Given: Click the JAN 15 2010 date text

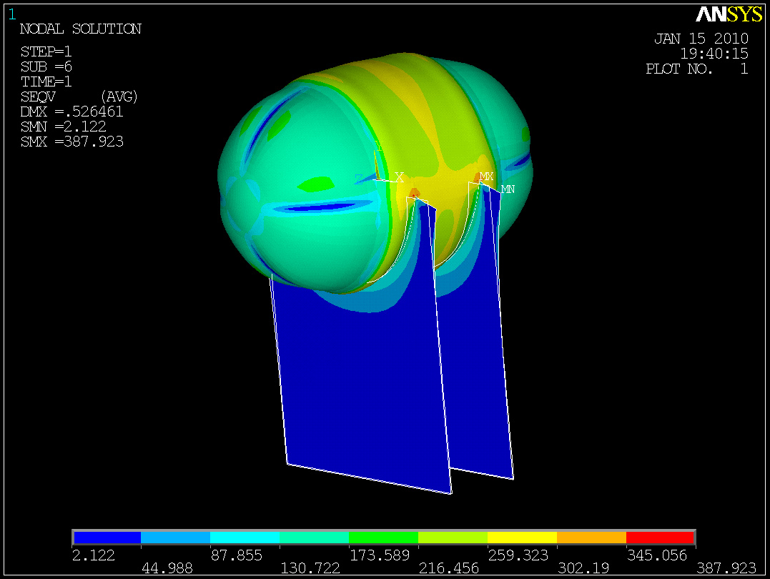Looking at the screenshot, I should [x=701, y=39].
